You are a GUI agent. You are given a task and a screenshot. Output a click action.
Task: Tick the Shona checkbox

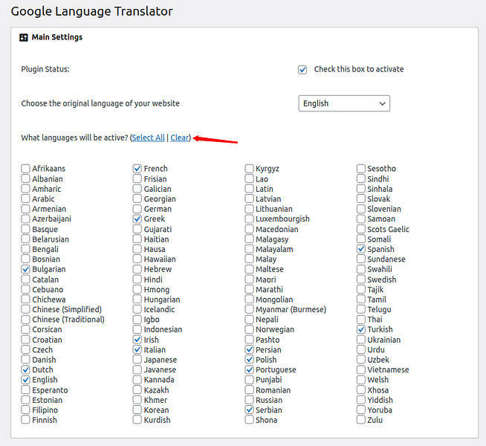[249, 420]
